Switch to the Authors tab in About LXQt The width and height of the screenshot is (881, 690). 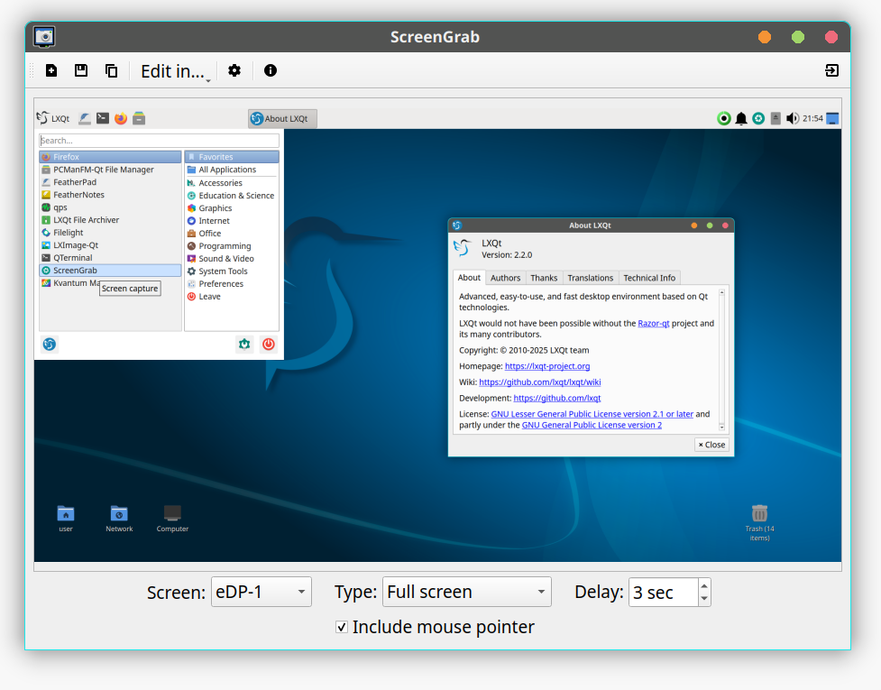tap(505, 278)
